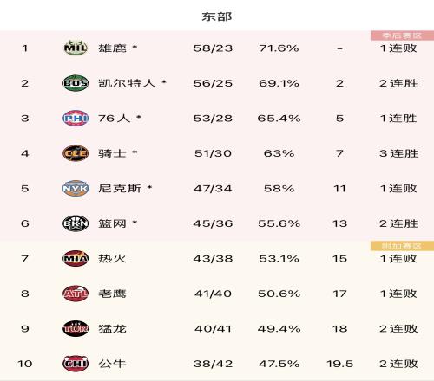434x381 pixels.
Task: Select the 东部 conference header
Action: [217, 16]
